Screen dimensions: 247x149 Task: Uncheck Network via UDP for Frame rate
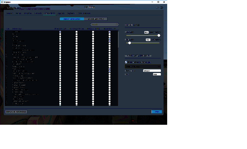pos(110,32)
